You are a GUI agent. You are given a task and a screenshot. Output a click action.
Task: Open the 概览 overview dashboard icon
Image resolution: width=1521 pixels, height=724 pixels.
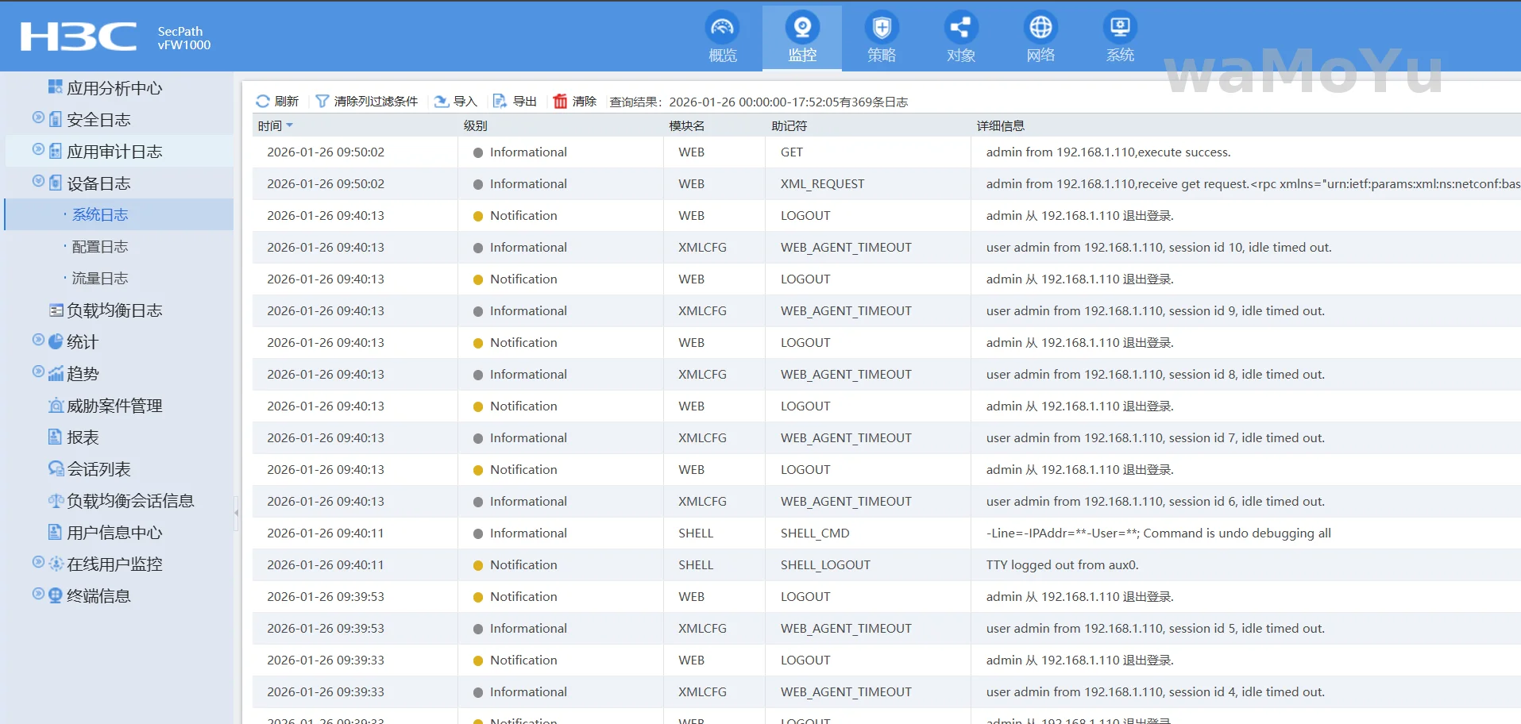pyautogui.click(x=722, y=29)
